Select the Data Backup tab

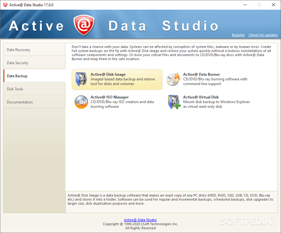pyautogui.click(x=34, y=76)
